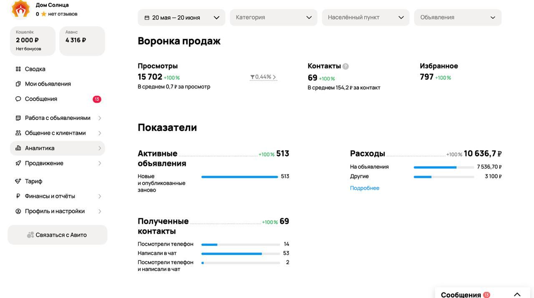The image size is (534, 298).
Task: Open the Объявления filter dropdown
Action: 458,18
